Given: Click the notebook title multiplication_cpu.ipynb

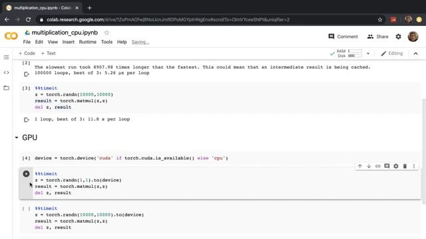Looking at the screenshot, I should pos(65,33).
